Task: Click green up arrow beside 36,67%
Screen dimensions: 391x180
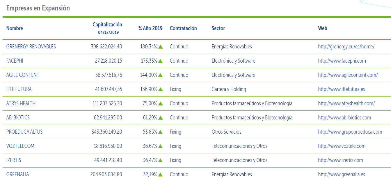Action: coord(160,146)
